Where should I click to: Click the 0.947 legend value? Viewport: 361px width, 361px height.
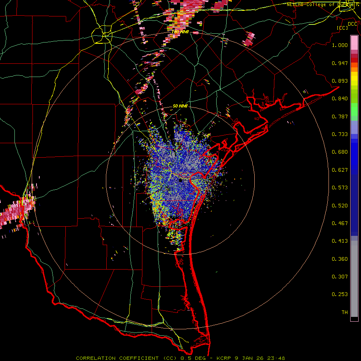point(340,63)
